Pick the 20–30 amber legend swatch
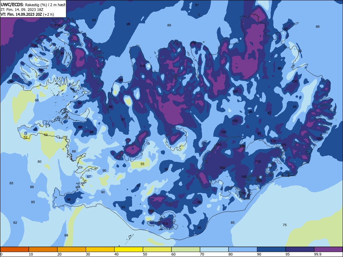The width and height of the screenshot is (343, 257). (72, 249)
